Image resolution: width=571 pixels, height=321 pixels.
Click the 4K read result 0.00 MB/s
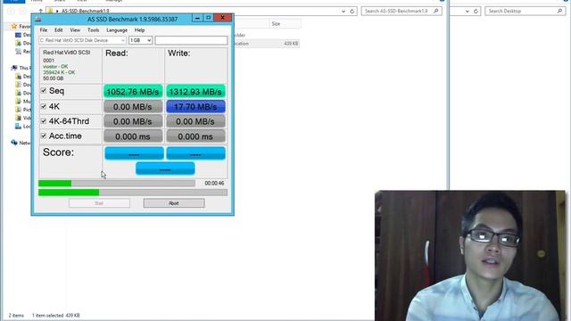point(133,107)
